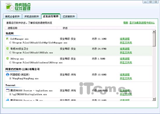End the txplatform.exe process
The image size is (160, 114).
click(125, 91)
